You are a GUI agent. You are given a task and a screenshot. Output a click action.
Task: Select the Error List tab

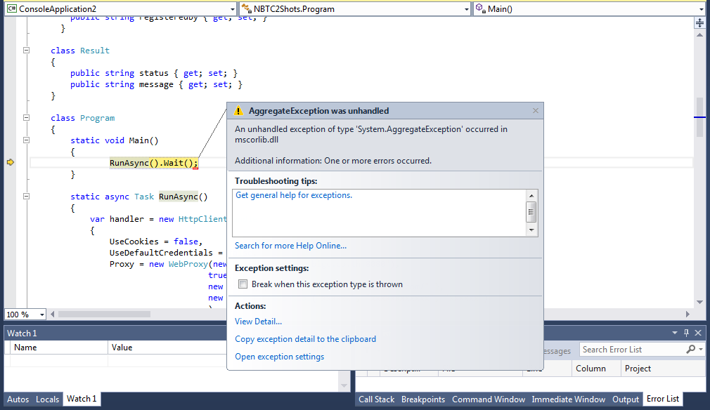coord(663,399)
